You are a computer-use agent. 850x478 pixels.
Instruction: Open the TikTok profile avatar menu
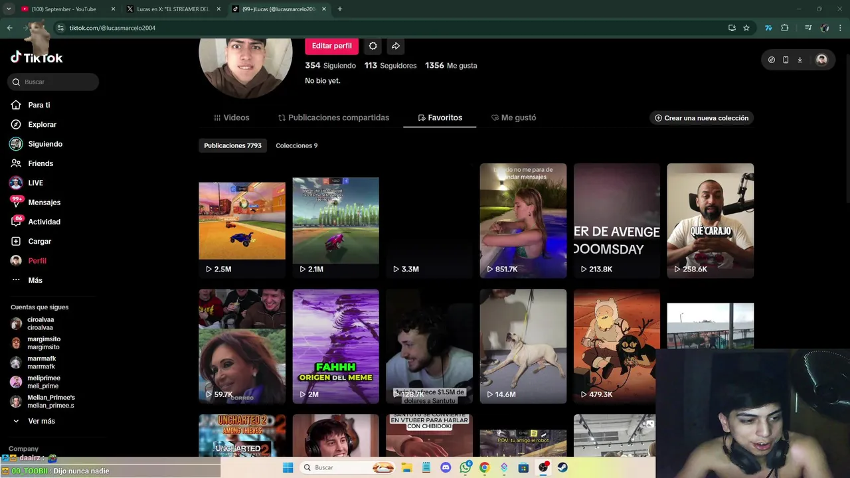pyautogui.click(x=821, y=60)
